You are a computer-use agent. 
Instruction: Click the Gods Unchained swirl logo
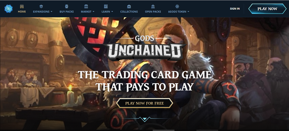pos(9,9)
